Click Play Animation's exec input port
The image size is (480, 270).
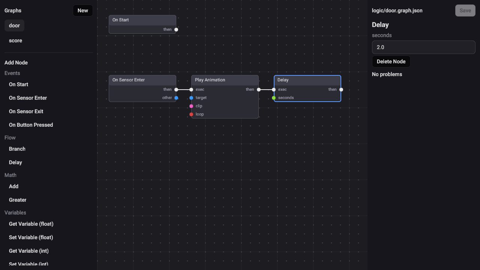point(191,90)
